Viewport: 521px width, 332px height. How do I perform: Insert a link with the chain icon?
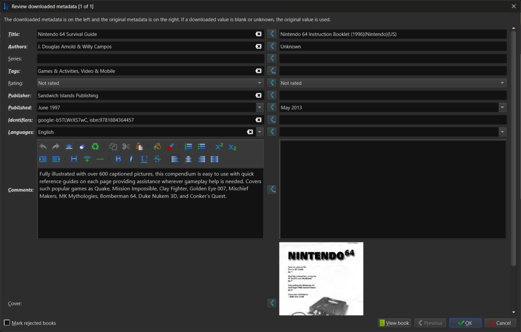click(x=87, y=159)
